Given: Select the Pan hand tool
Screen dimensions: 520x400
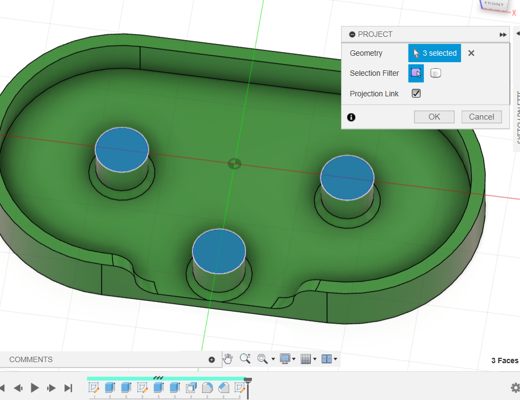Looking at the screenshot, I should tap(228, 358).
